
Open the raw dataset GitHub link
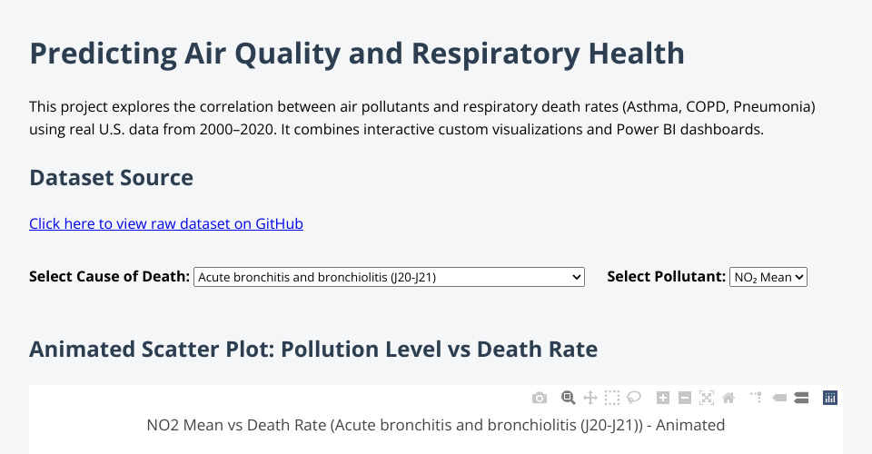[x=166, y=223]
